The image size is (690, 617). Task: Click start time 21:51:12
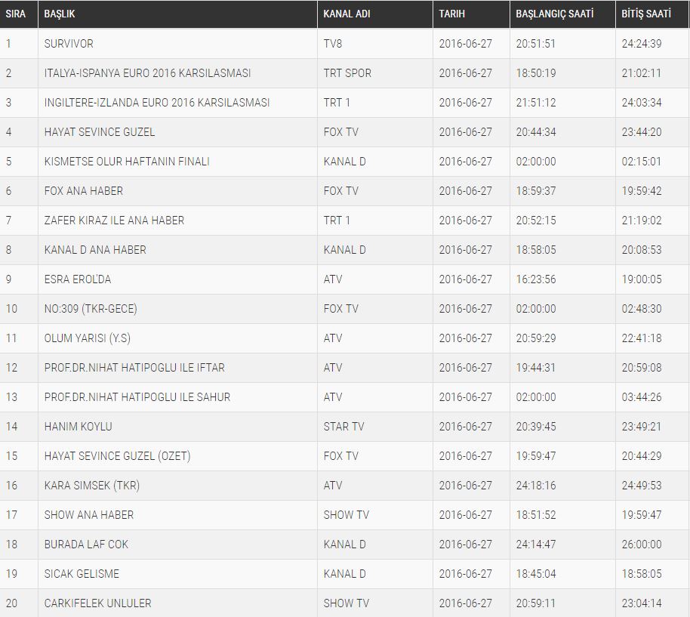[536, 103]
